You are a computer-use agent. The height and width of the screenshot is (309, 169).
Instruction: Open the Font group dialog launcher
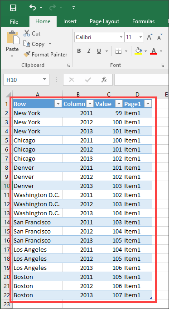tap(162, 65)
